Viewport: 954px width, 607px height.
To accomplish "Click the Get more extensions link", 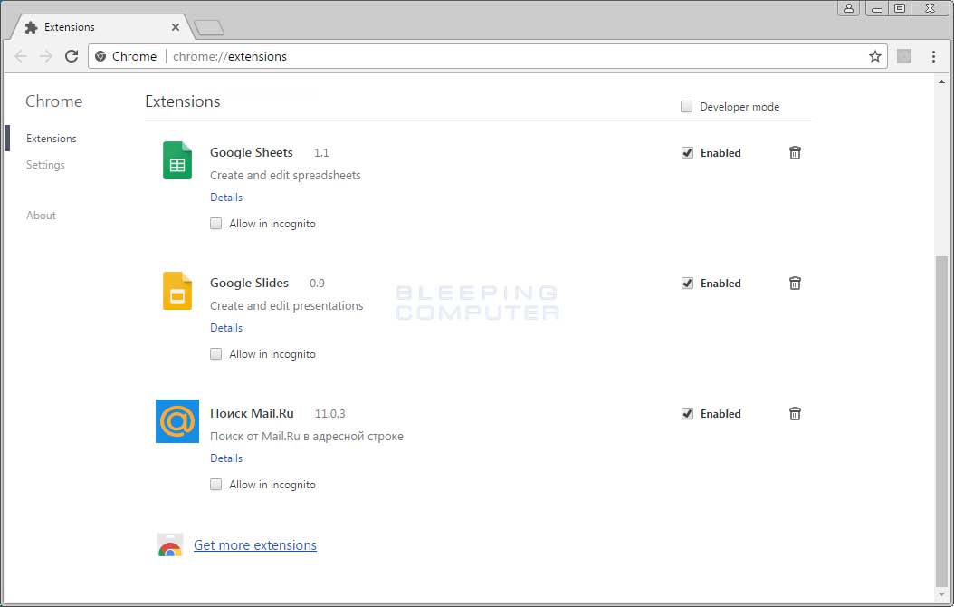I will coord(254,544).
